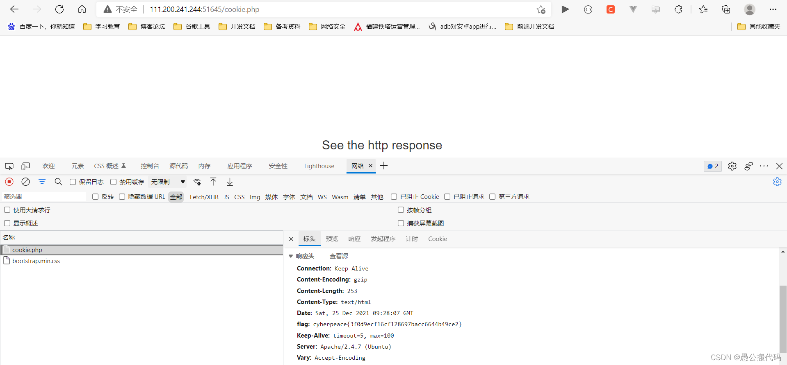Enable 捕获屏幕截图 checkbox

(401, 223)
